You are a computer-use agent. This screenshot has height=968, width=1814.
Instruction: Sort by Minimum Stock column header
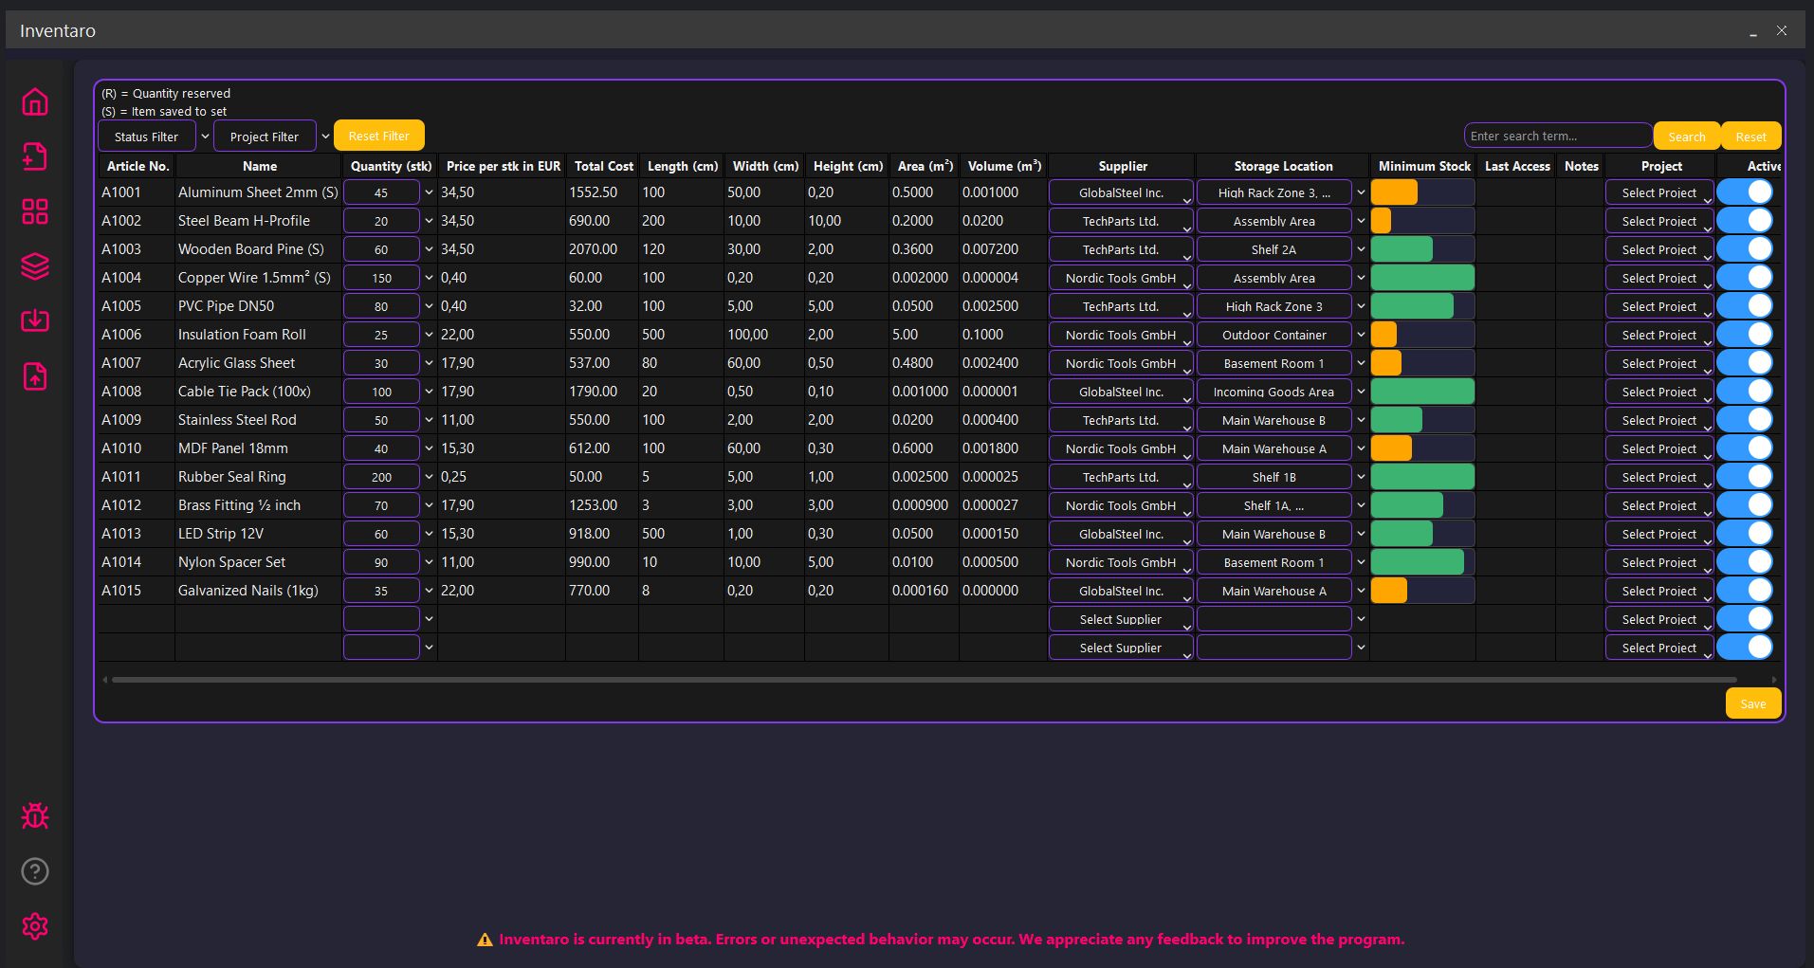1424,166
